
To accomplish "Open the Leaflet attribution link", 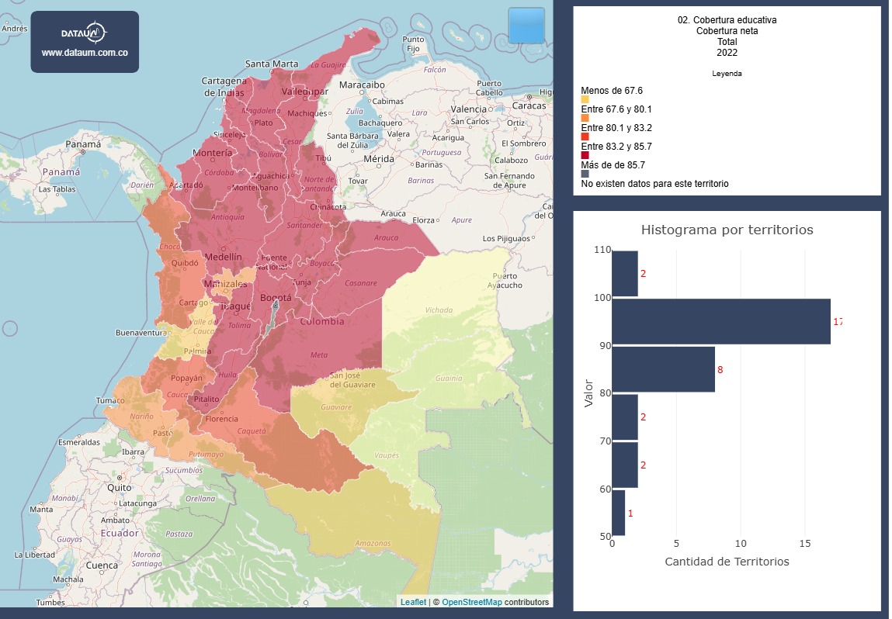I will [x=412, y=600].
